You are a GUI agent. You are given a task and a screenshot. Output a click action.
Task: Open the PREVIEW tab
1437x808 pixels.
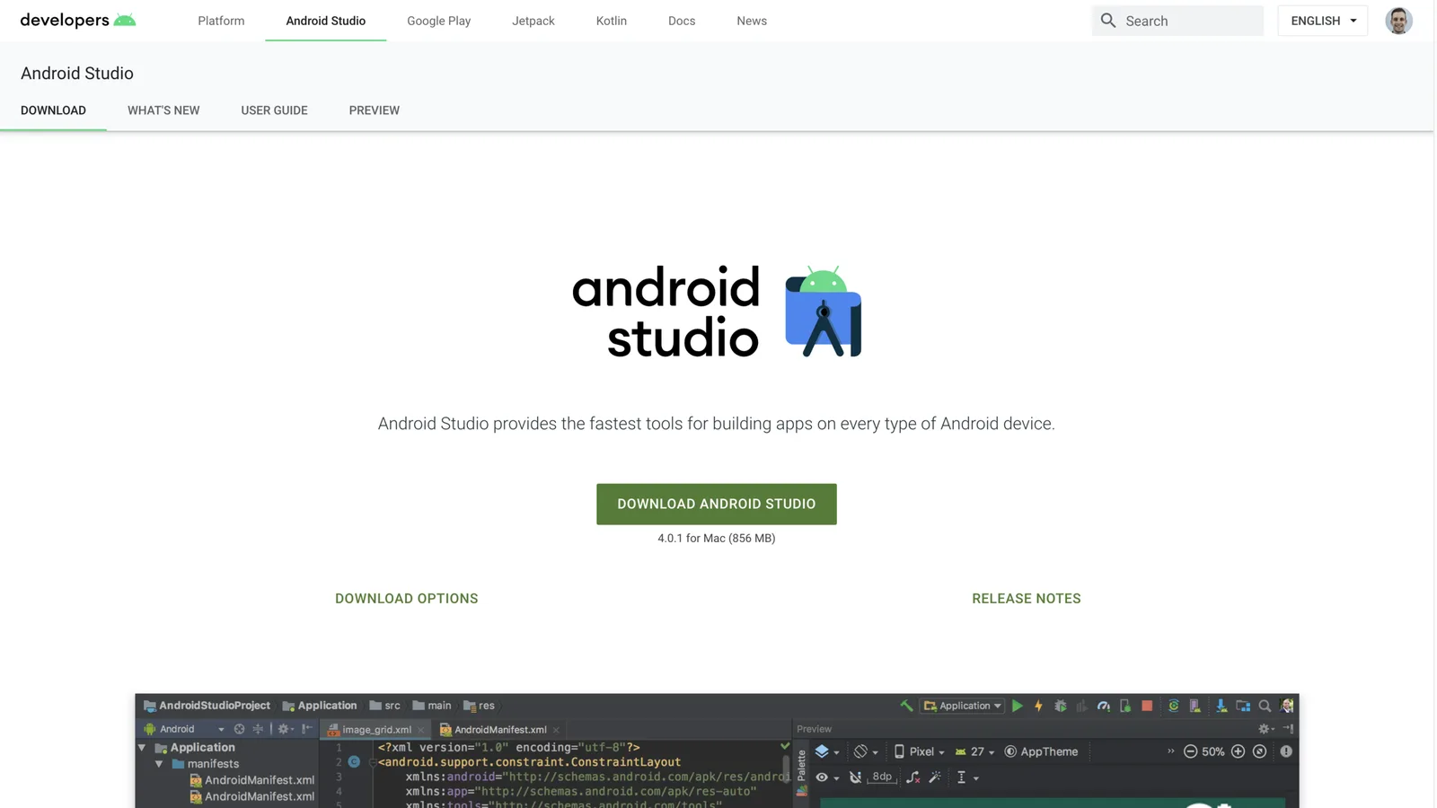pyautogui.click(x=375, y=110)
